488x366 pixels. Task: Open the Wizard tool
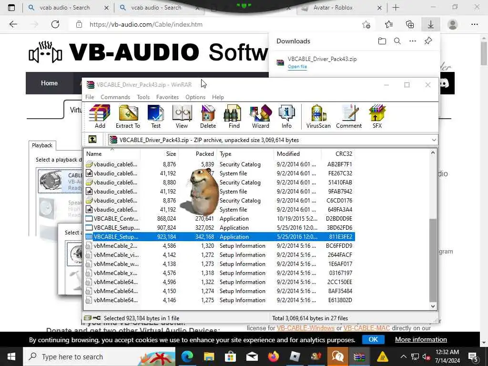pyautogui.click(x=261, y=116)
